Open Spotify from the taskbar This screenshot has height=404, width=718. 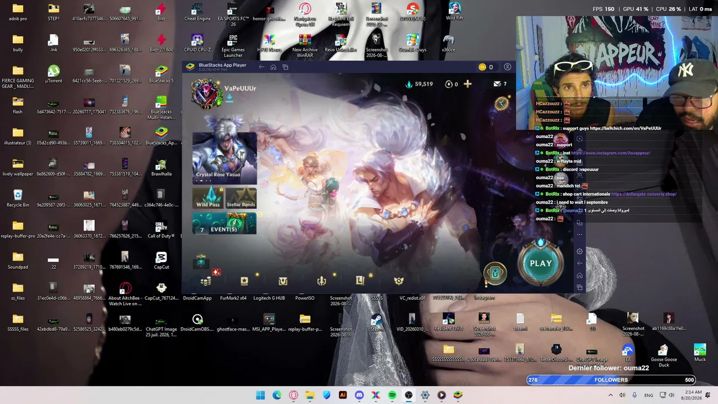pos(392,395)
